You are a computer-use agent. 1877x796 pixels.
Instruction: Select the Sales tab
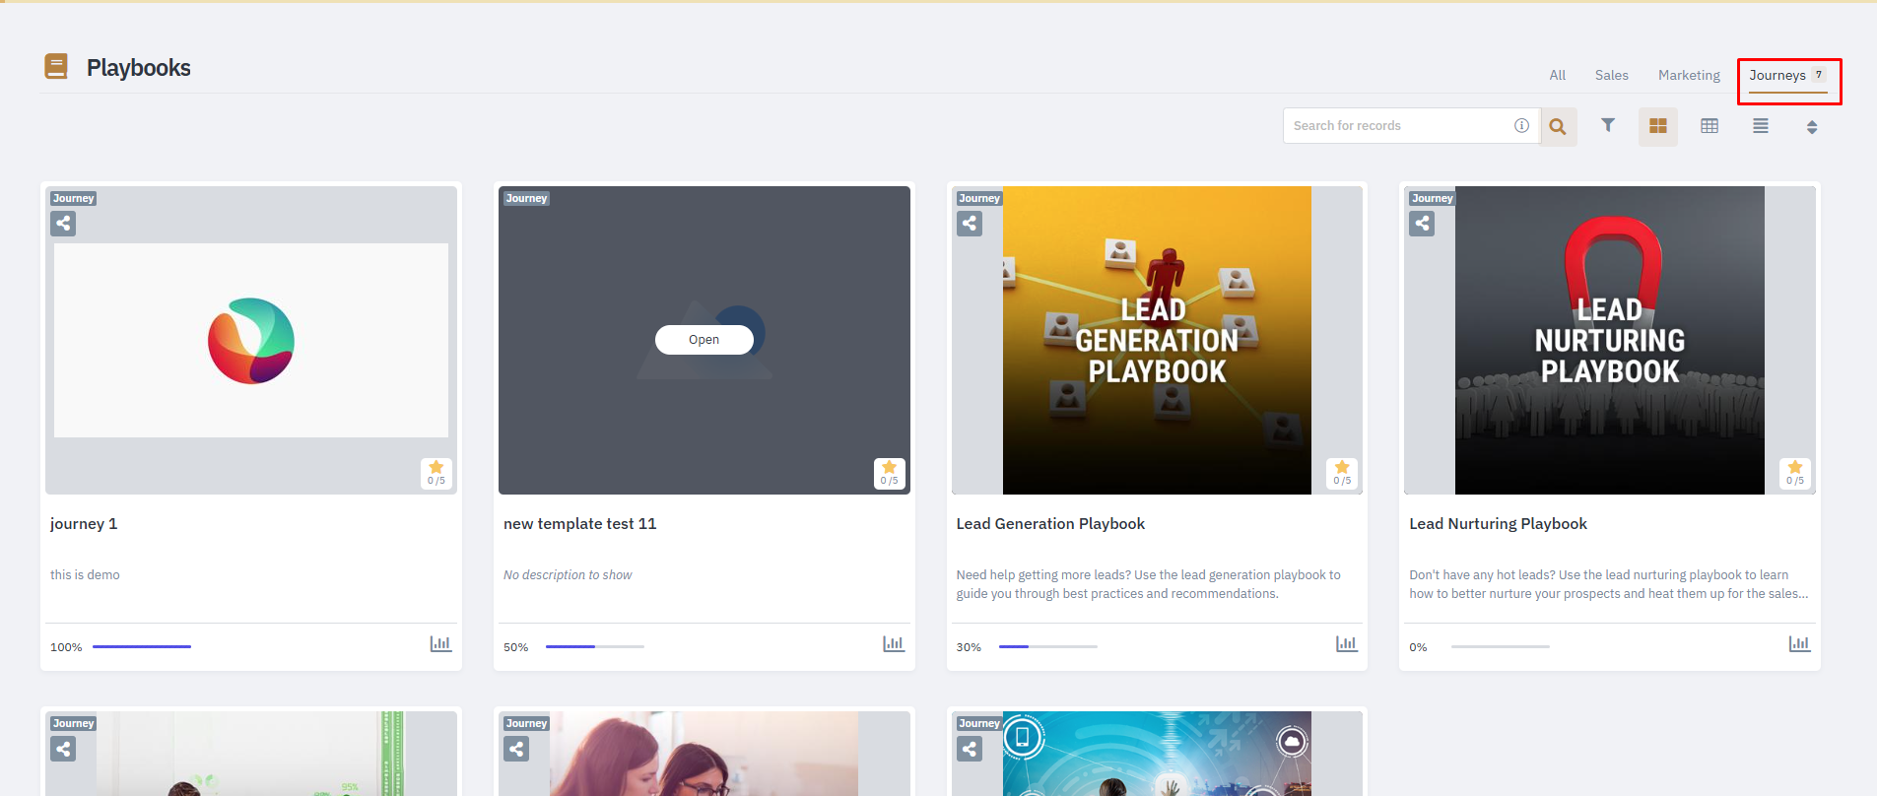1611,75
